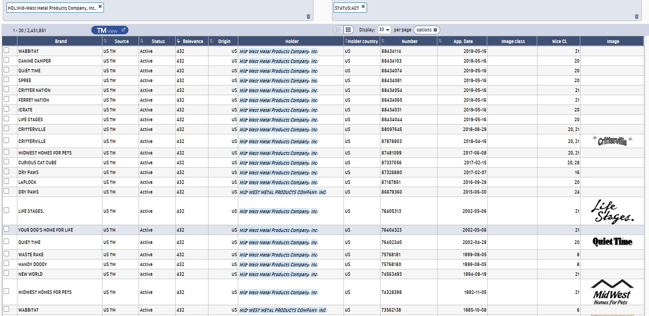
Task: Open holder link for CURIOUS CAT CUBE
Action: click(278, 163)
